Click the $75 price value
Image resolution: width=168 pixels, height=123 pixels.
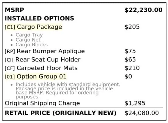[130, 51]
